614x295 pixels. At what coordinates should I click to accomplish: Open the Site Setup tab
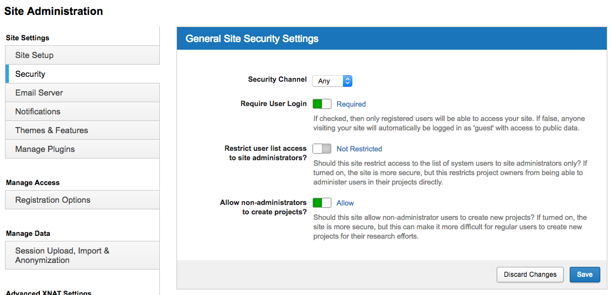click(x=82, y=55)
